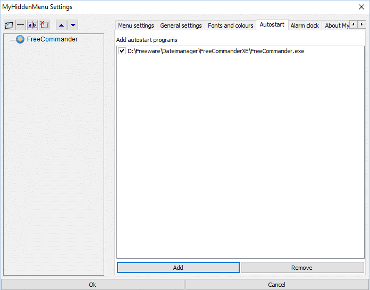
Task: Open the partially visible About tab
Action: click(336, 25)
